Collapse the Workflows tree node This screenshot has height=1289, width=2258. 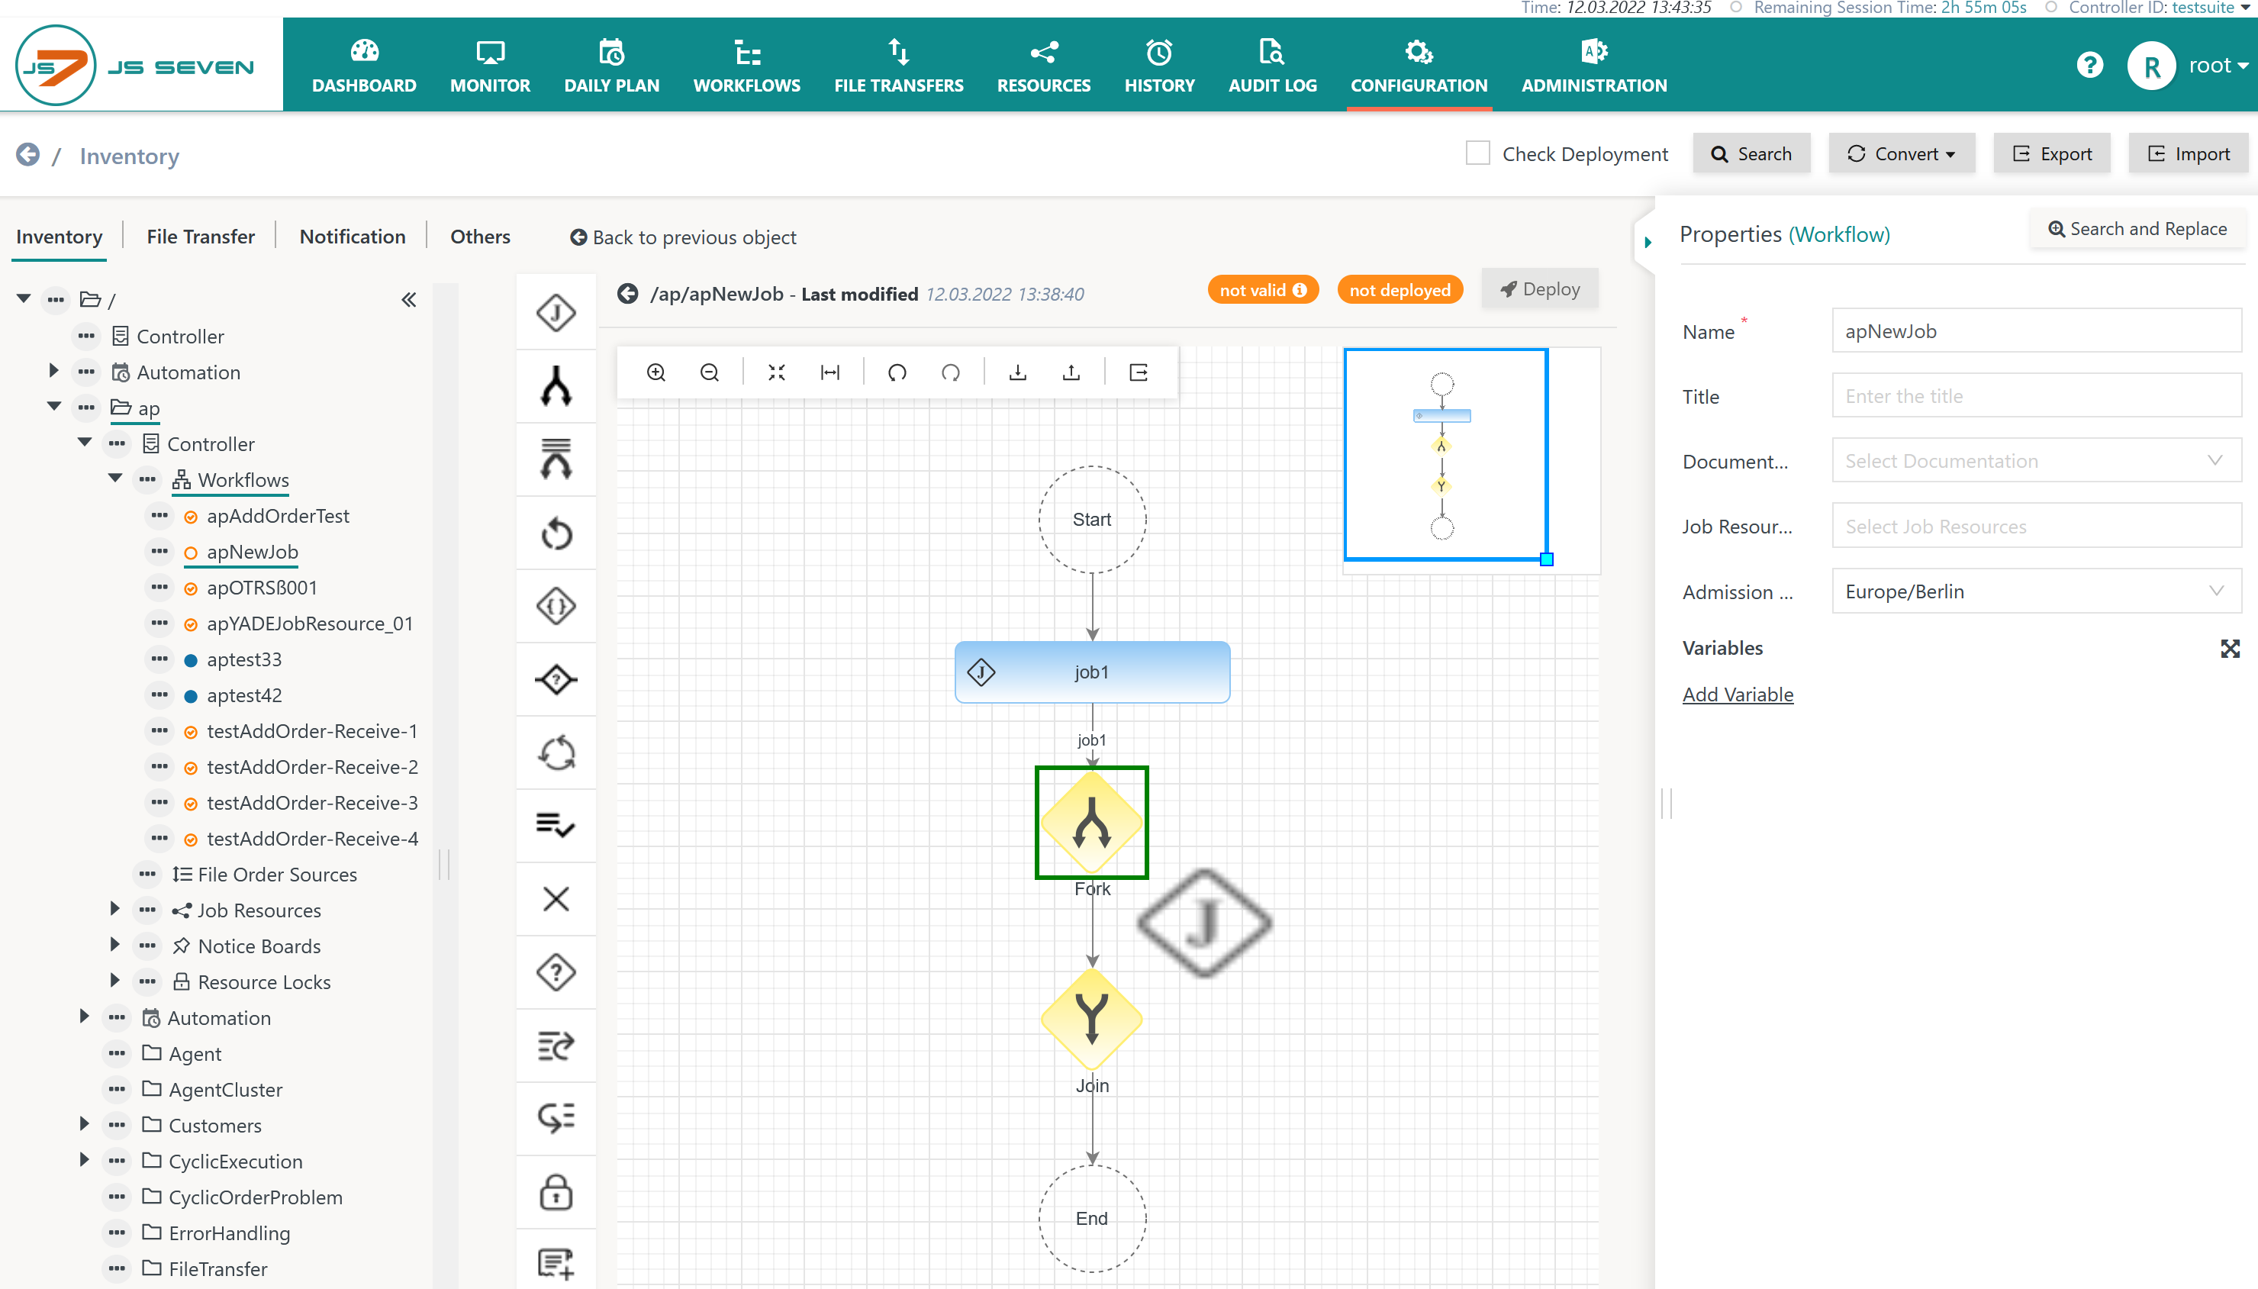pos(115,478)
